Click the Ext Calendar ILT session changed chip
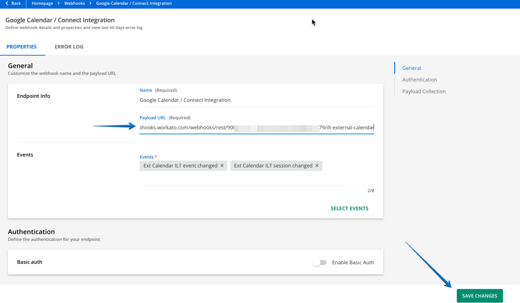The height and width of the screenshot is (303, 520). tap(273, 166)
